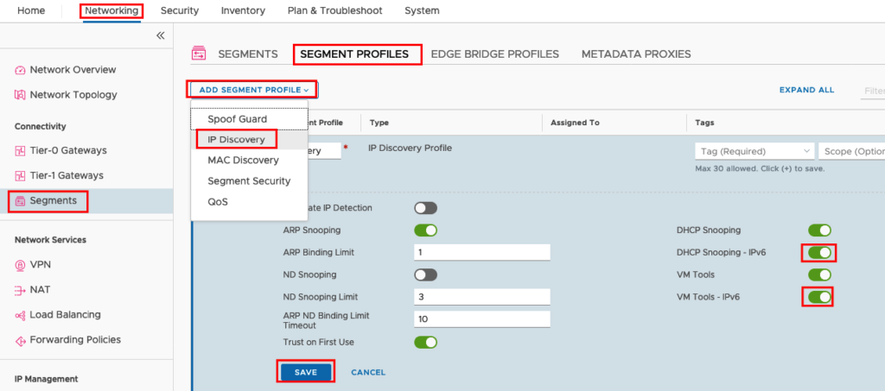Click the Save button
This screenshot has width=885, height=391.
point(305,372)
